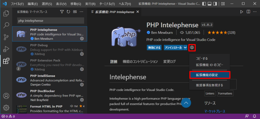Clear extensions search results icon
Screen dimensions: 260x119
point(75,12)
